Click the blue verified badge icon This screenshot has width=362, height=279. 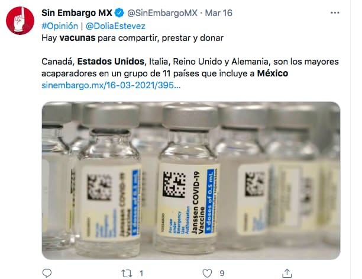tap(119, 13)
